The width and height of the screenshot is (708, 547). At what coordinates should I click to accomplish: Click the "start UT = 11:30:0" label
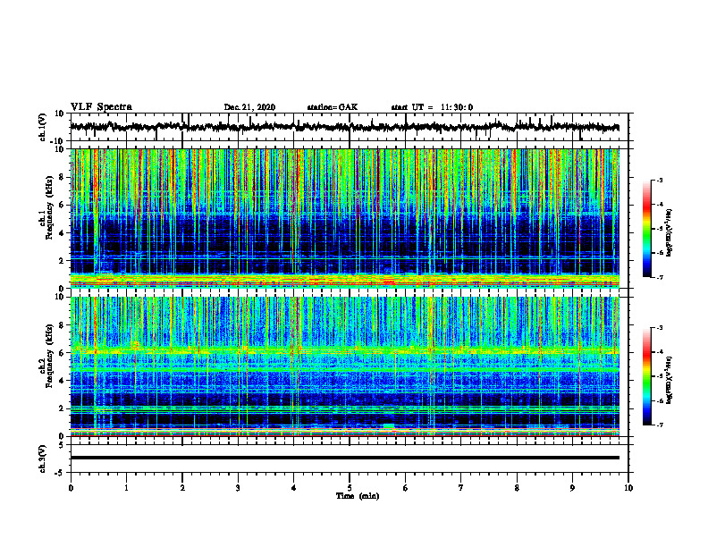point(432,107)
